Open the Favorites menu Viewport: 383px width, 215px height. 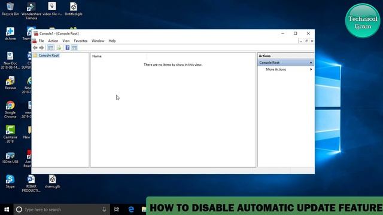point(81,41)
